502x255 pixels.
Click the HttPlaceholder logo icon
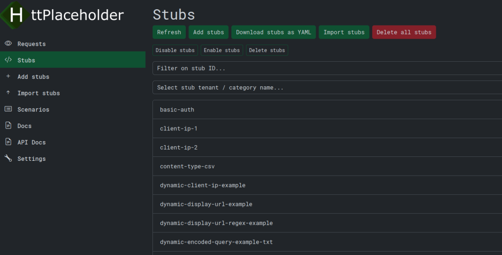15,15
